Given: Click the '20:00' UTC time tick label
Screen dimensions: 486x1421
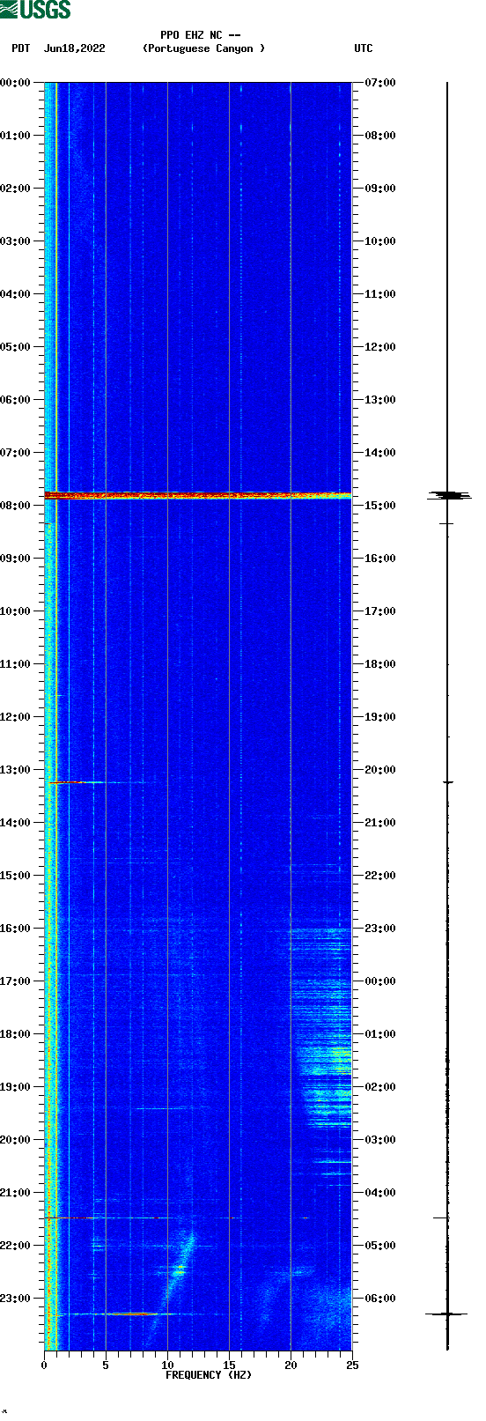Looking at the screenshot, I should tap(380, 770).
